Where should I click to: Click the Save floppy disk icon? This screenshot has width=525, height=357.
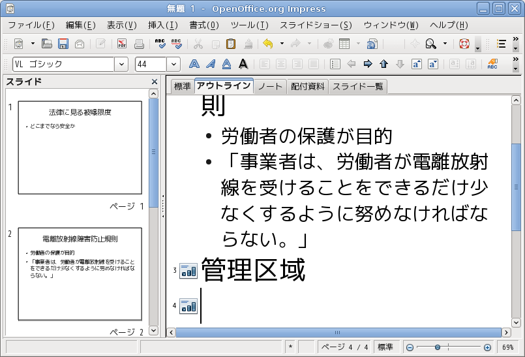click(63, 44)
